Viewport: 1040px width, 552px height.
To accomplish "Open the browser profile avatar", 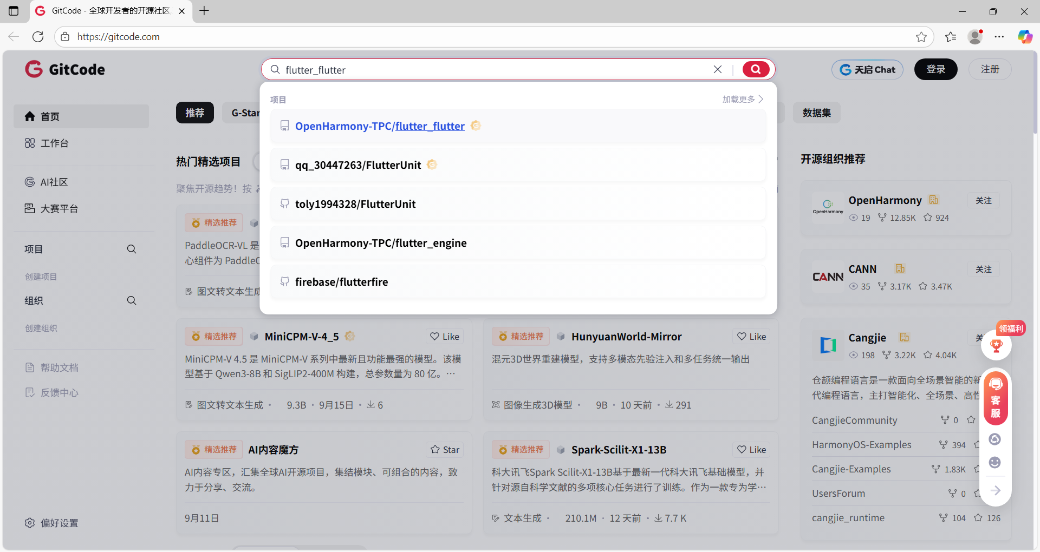I will (976, 36).
